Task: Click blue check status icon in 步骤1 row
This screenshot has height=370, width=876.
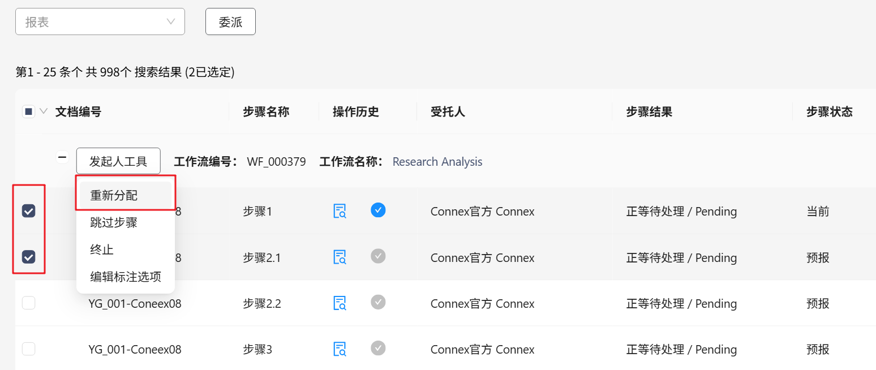Action: (x=378, y=210)
